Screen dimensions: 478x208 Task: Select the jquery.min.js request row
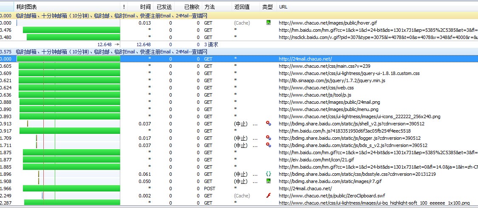pos(332,80)
